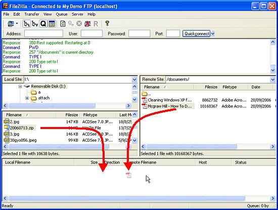Click queue Local Filename column header
Screen dimensions: 278x210
tap(38, 162)
